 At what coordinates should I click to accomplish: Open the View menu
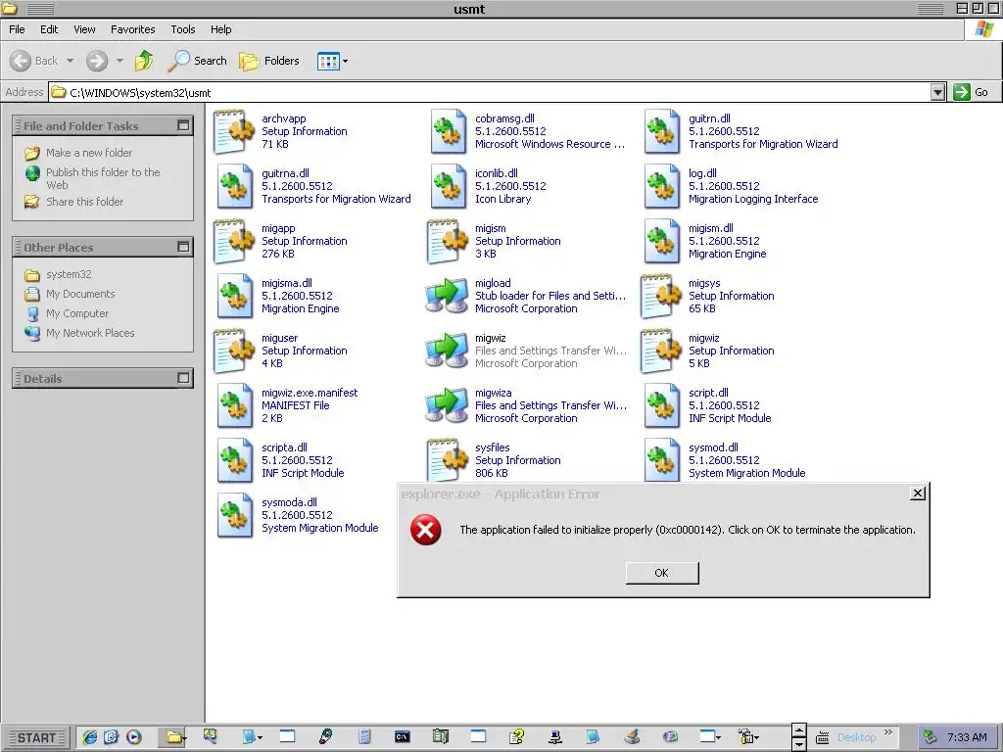(84, 29)
